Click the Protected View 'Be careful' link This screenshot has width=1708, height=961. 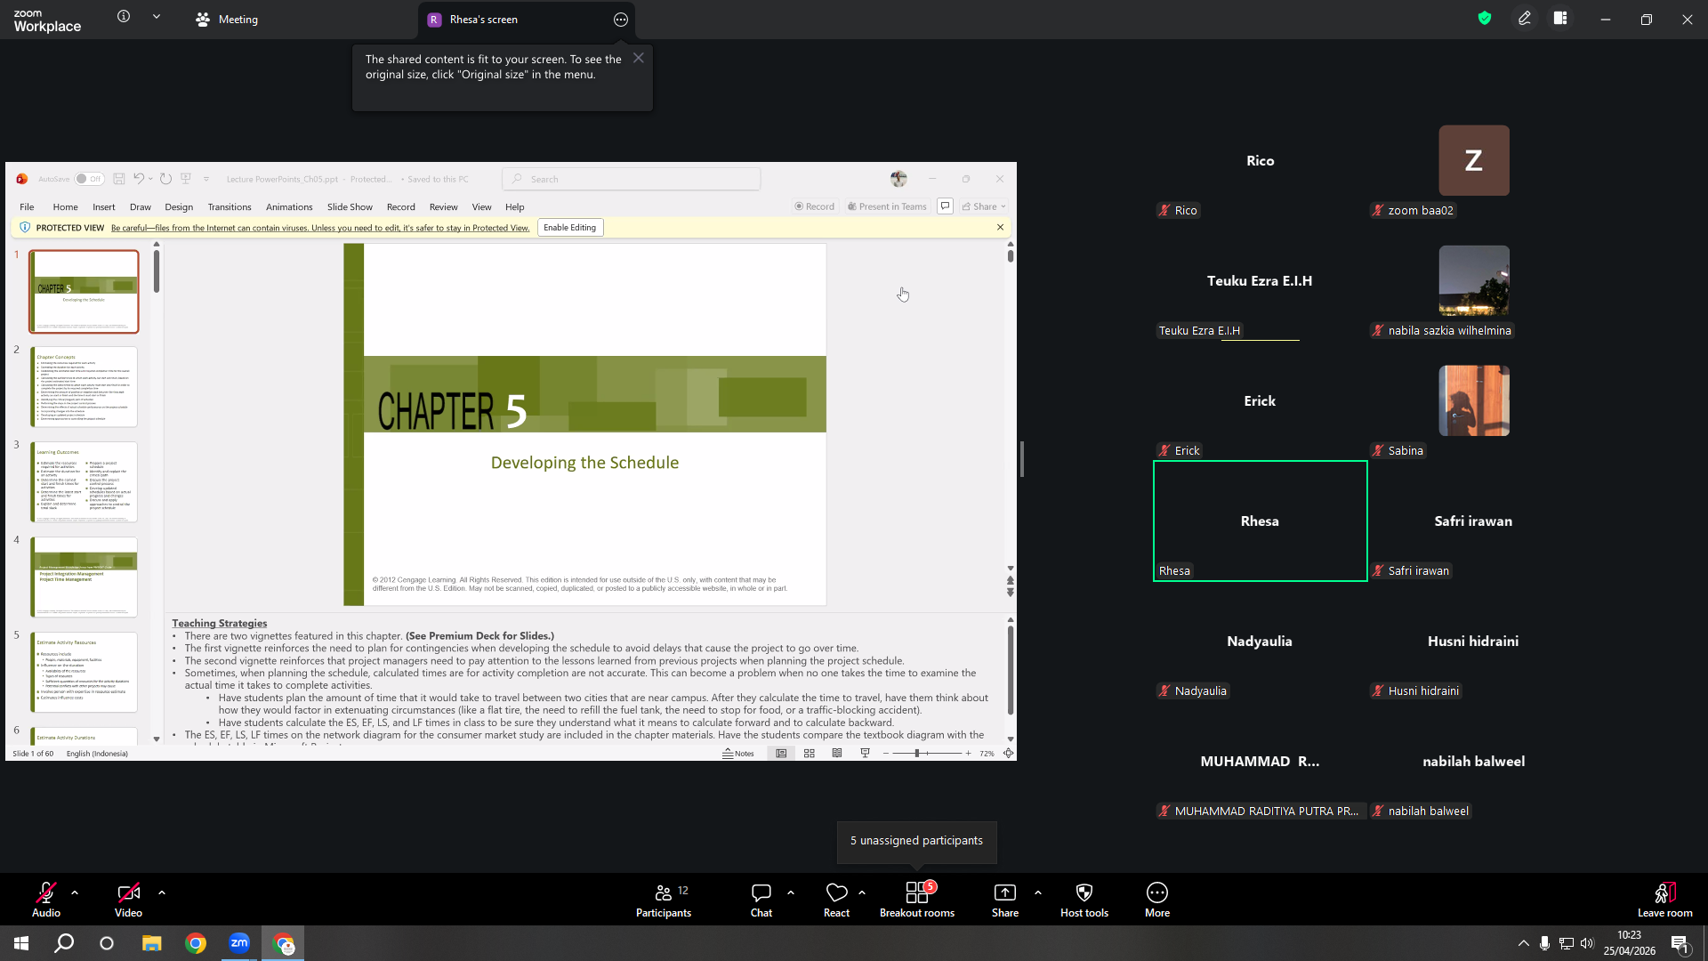point(320,228)
